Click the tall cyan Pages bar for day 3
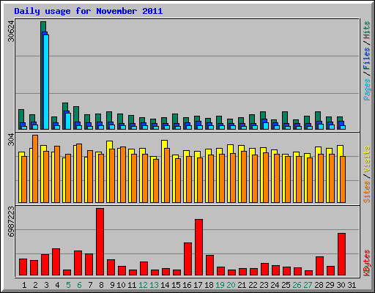Viewport: 375px width, 293px height. coord(46,82)
